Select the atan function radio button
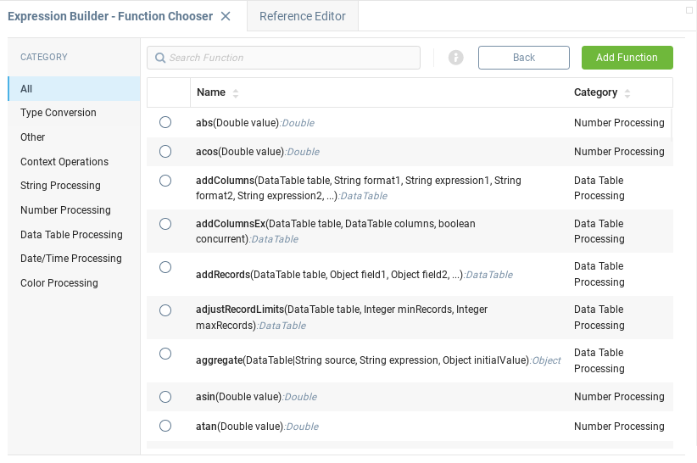Viewport: 697px width, 463px height. pos(165,426)
